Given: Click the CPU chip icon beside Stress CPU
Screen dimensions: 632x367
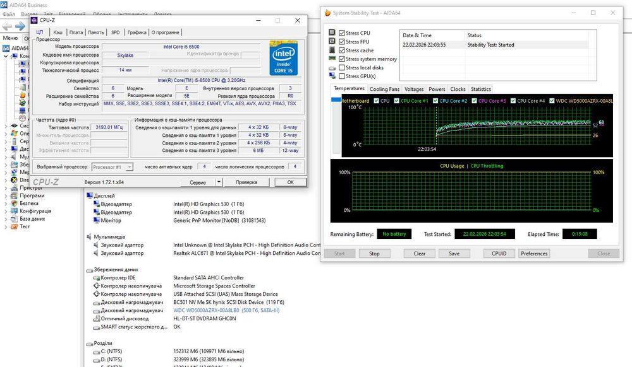Looking at the screenshot, I should coord(332,33).
